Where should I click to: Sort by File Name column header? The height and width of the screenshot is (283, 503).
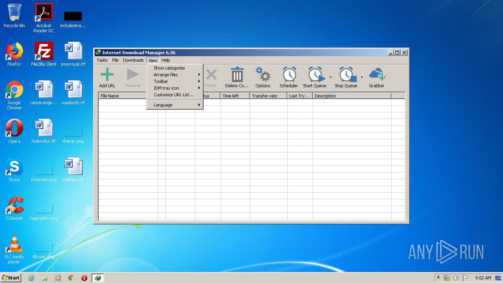tap(122, 96)
